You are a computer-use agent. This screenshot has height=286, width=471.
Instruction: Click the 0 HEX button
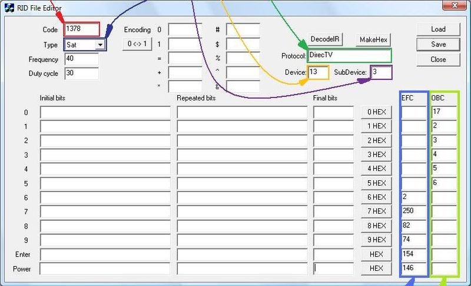tap(376, 112)
